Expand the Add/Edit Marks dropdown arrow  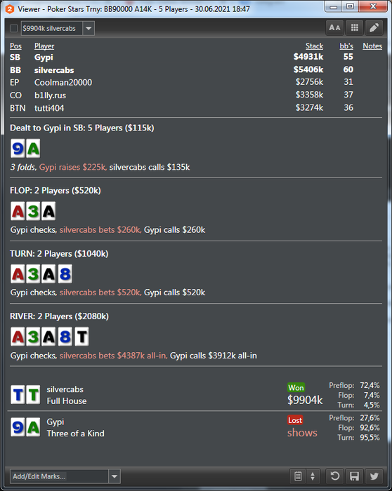pyautogui.click(x=115, y=476)
